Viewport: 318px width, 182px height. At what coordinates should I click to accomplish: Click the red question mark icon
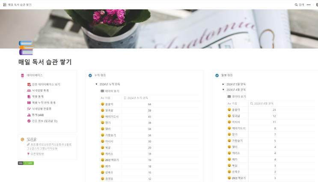[x=28, y=154]
